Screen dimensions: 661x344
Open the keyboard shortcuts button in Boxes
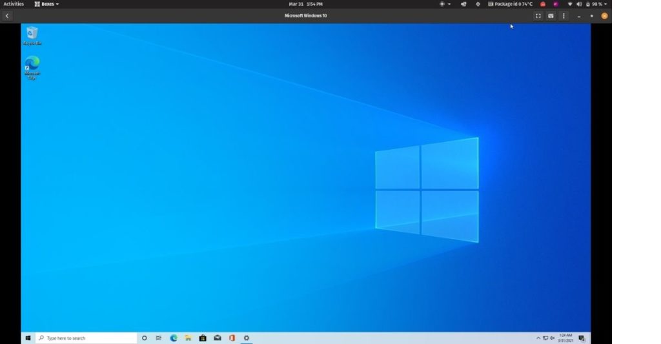click(551, 16)
